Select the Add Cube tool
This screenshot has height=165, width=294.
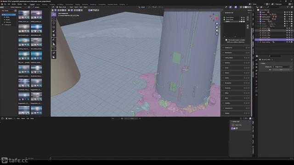tap(54, 48)
